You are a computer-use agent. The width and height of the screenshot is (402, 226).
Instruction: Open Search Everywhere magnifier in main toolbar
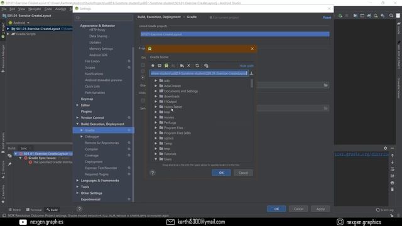(391, 16)
